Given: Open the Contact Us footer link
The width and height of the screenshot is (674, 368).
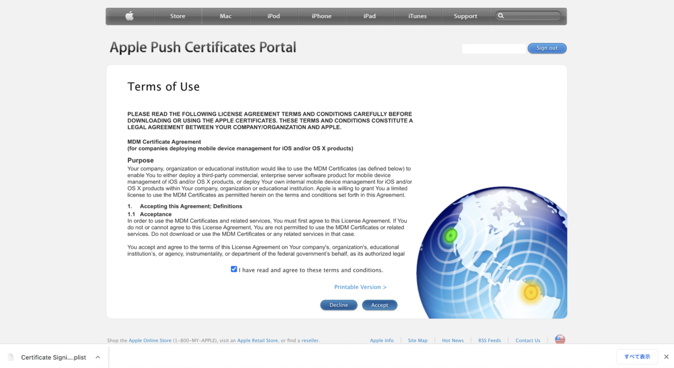Looking at the screenshot, I should pyautogui.click(x=528, y=340).
